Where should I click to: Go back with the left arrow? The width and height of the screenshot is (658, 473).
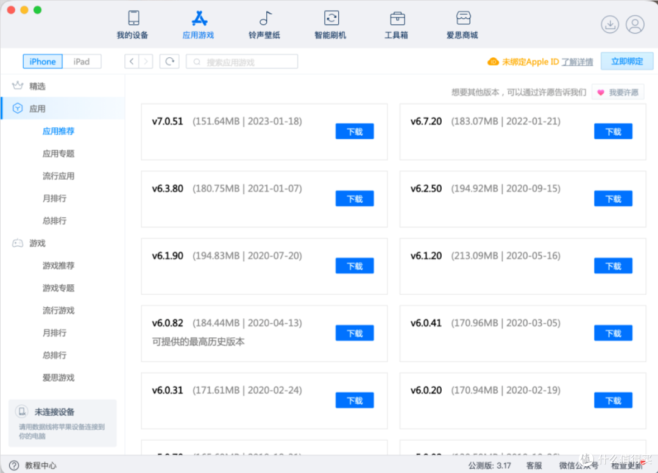(132, 61)
